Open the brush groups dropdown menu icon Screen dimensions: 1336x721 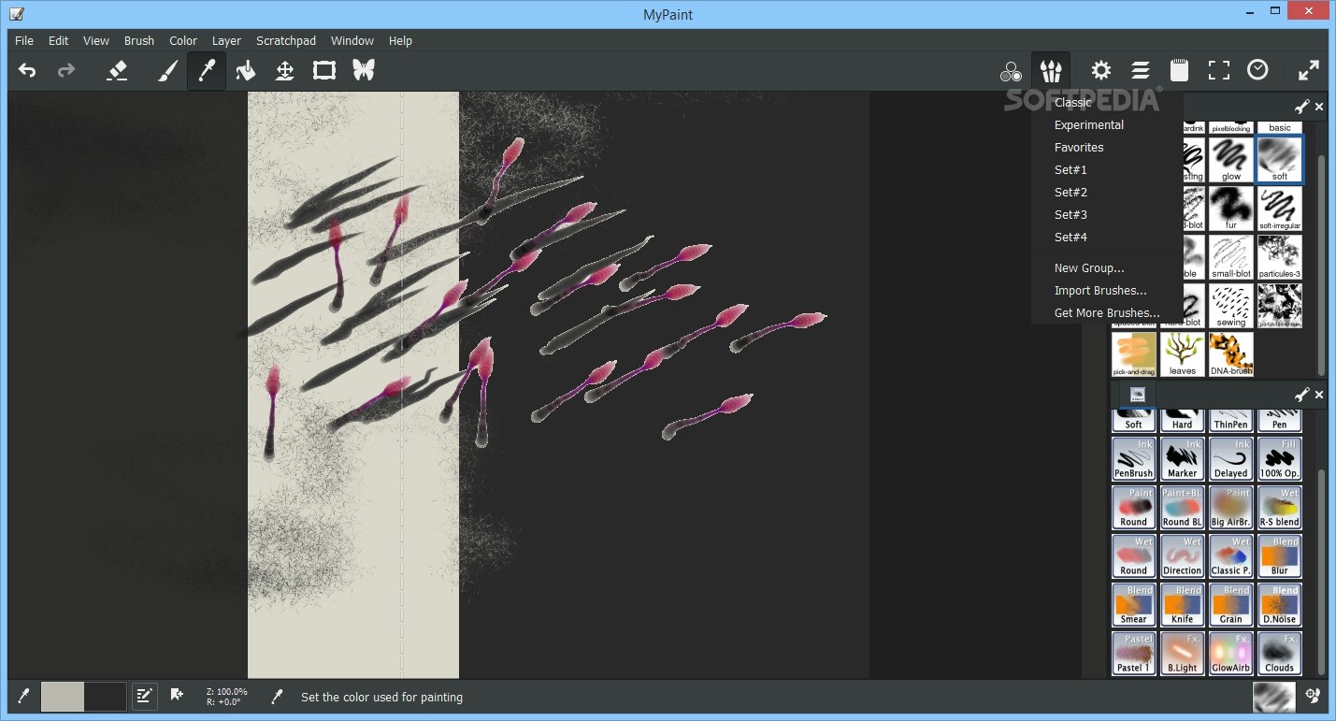click(1050, 69)
